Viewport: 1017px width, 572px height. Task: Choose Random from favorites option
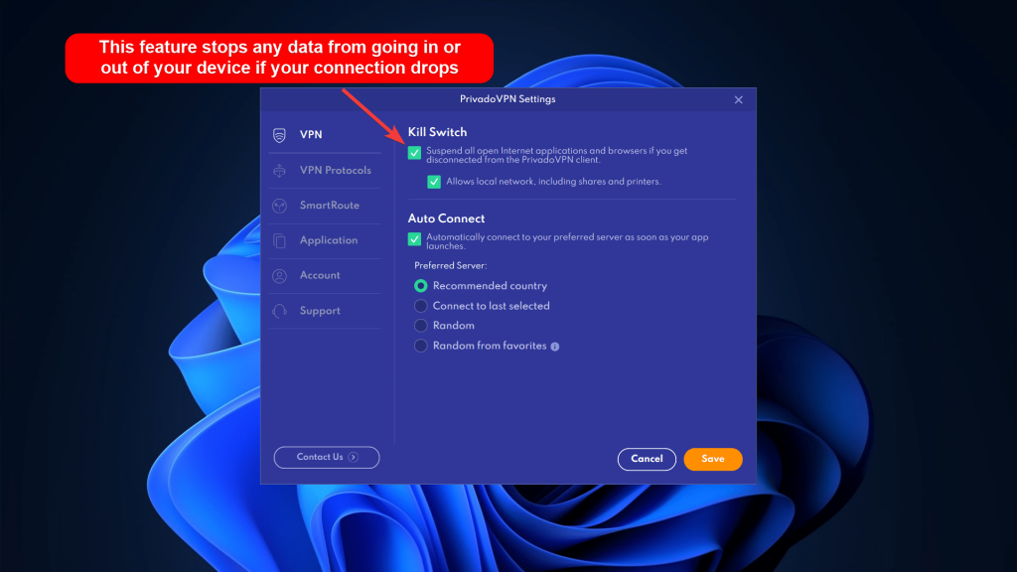pos(421,346)
